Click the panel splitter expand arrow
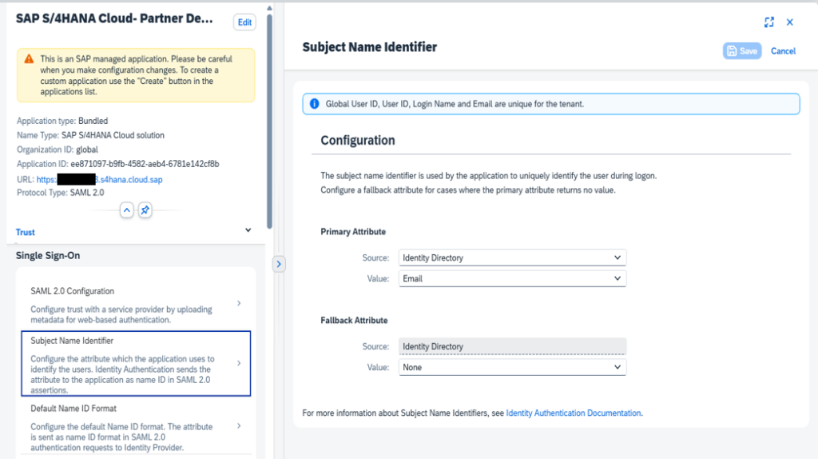818x459 pixels. point(279,264)
